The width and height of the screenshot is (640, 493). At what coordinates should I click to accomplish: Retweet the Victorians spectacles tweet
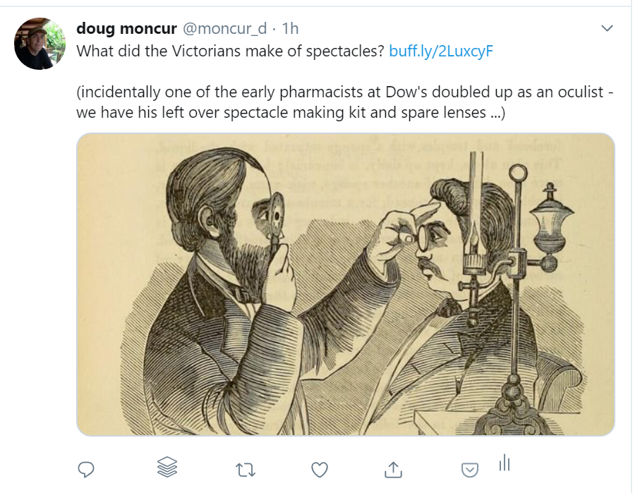point(245,468)
